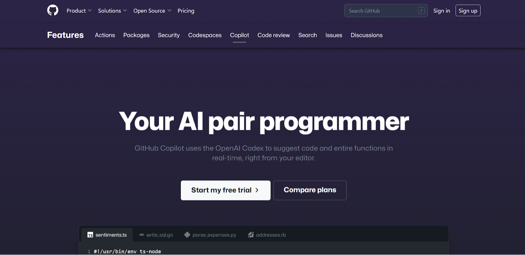The width and height of the screenshot is (525, 255).
Task: Select the Copilot feature tab
Action: pyautogui.click(x=240, y=35)
